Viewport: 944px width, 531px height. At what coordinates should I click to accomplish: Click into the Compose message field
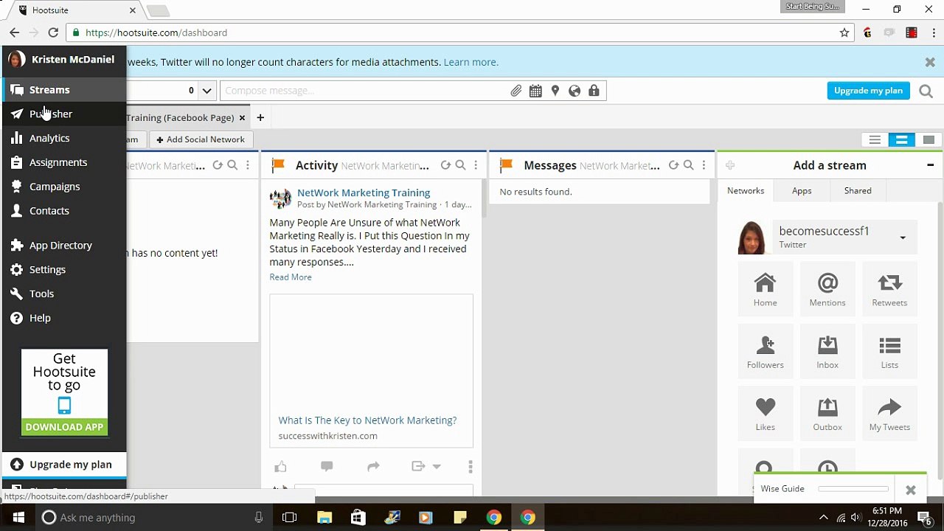pos(365,91)
